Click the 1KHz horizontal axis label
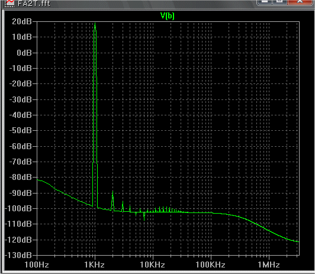The width and height of the screenshot is (315, 274). [94, 265]
